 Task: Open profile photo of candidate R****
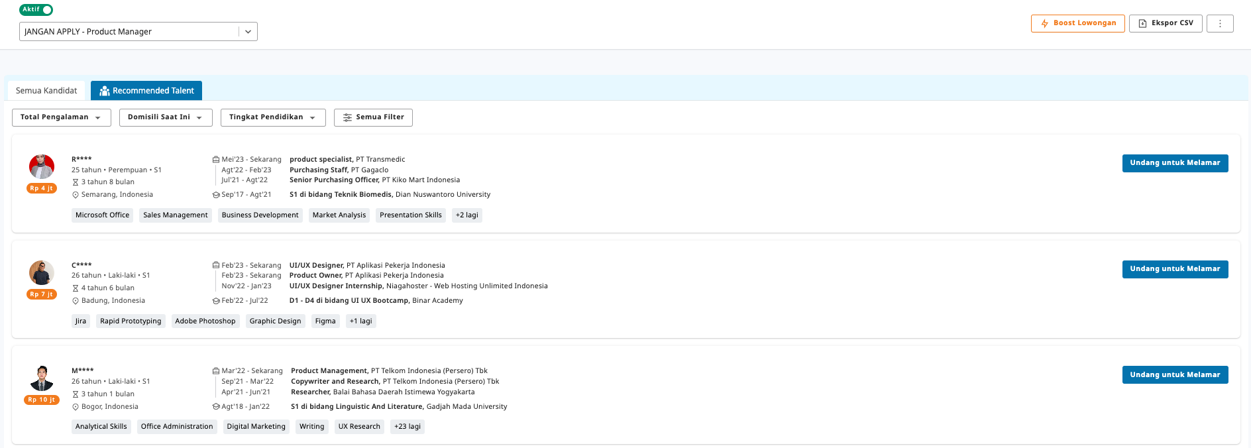42,167
